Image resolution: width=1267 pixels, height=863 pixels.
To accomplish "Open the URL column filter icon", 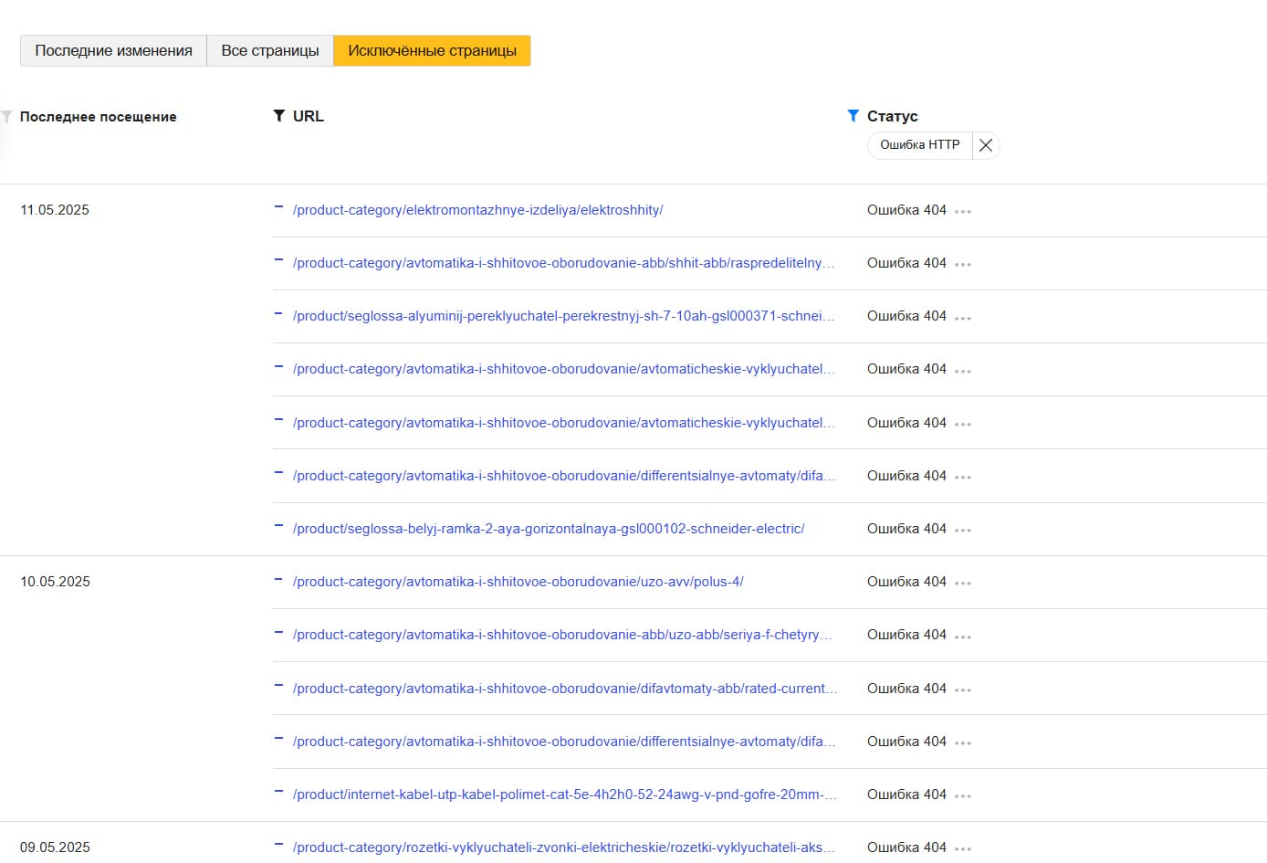I will [x=279, y=116].
